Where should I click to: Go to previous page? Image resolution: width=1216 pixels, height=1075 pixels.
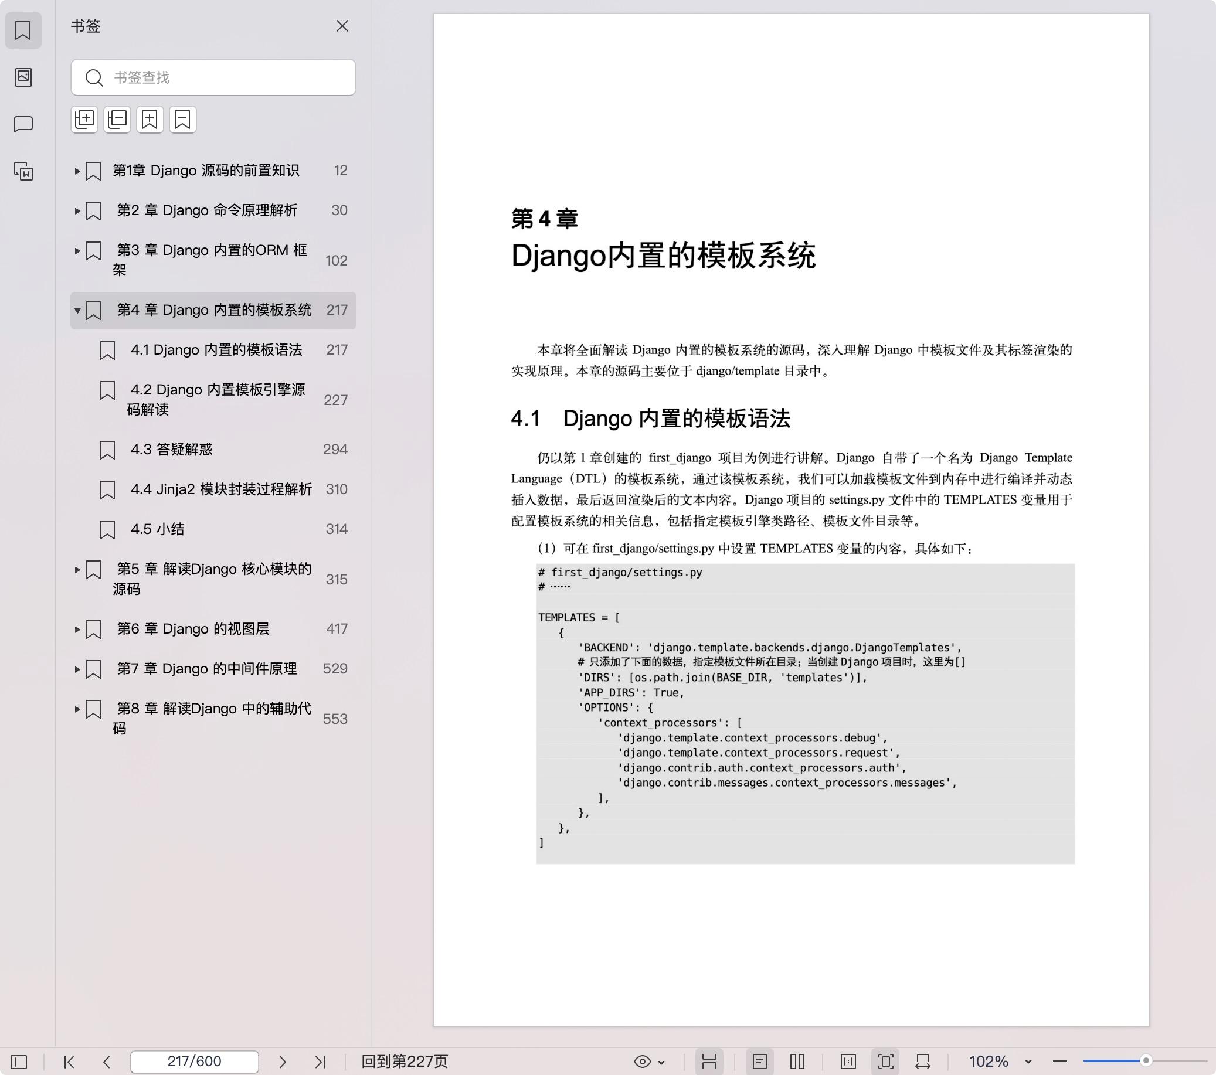point(107,1062)
